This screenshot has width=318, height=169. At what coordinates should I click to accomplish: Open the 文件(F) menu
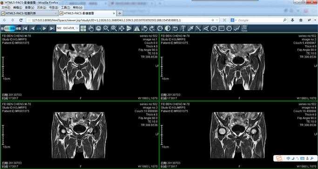[6, 7]
